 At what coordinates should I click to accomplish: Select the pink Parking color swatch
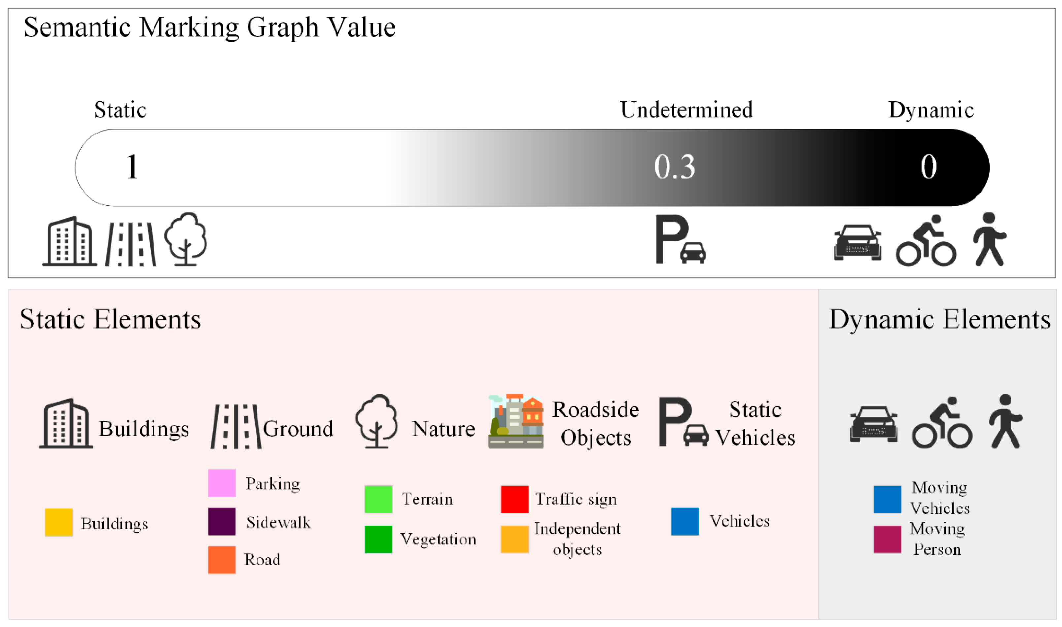(222, 483)
